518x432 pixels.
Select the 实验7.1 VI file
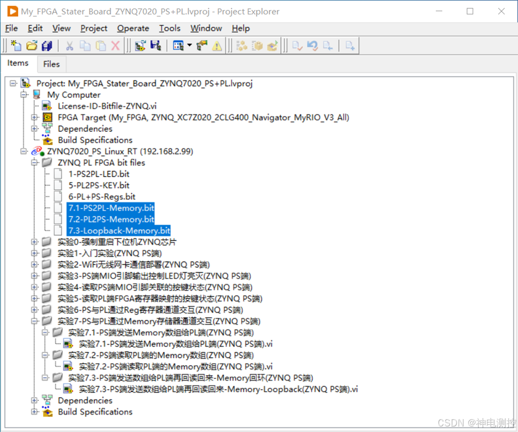pos(176,344)
